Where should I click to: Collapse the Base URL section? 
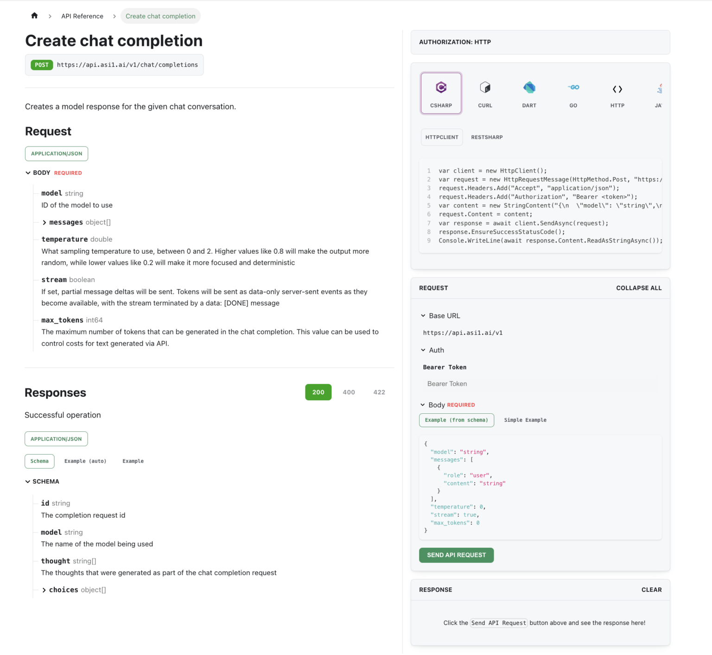[423, 316]
